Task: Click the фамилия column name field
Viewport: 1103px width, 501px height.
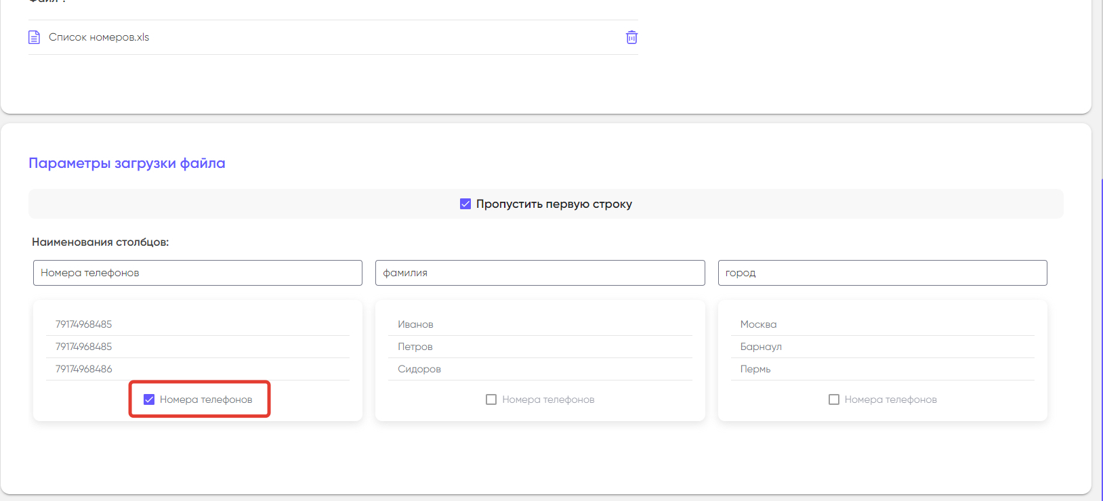Action: click(540, 273)
